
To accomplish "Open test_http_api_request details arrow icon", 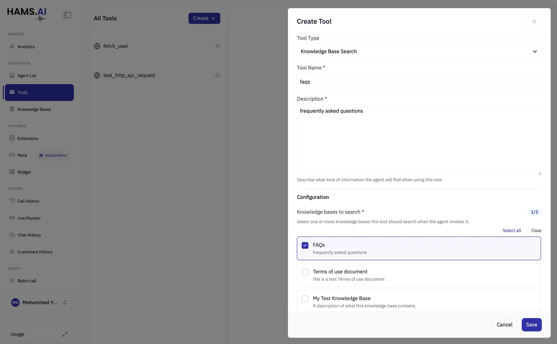I will tap(217, 75).
